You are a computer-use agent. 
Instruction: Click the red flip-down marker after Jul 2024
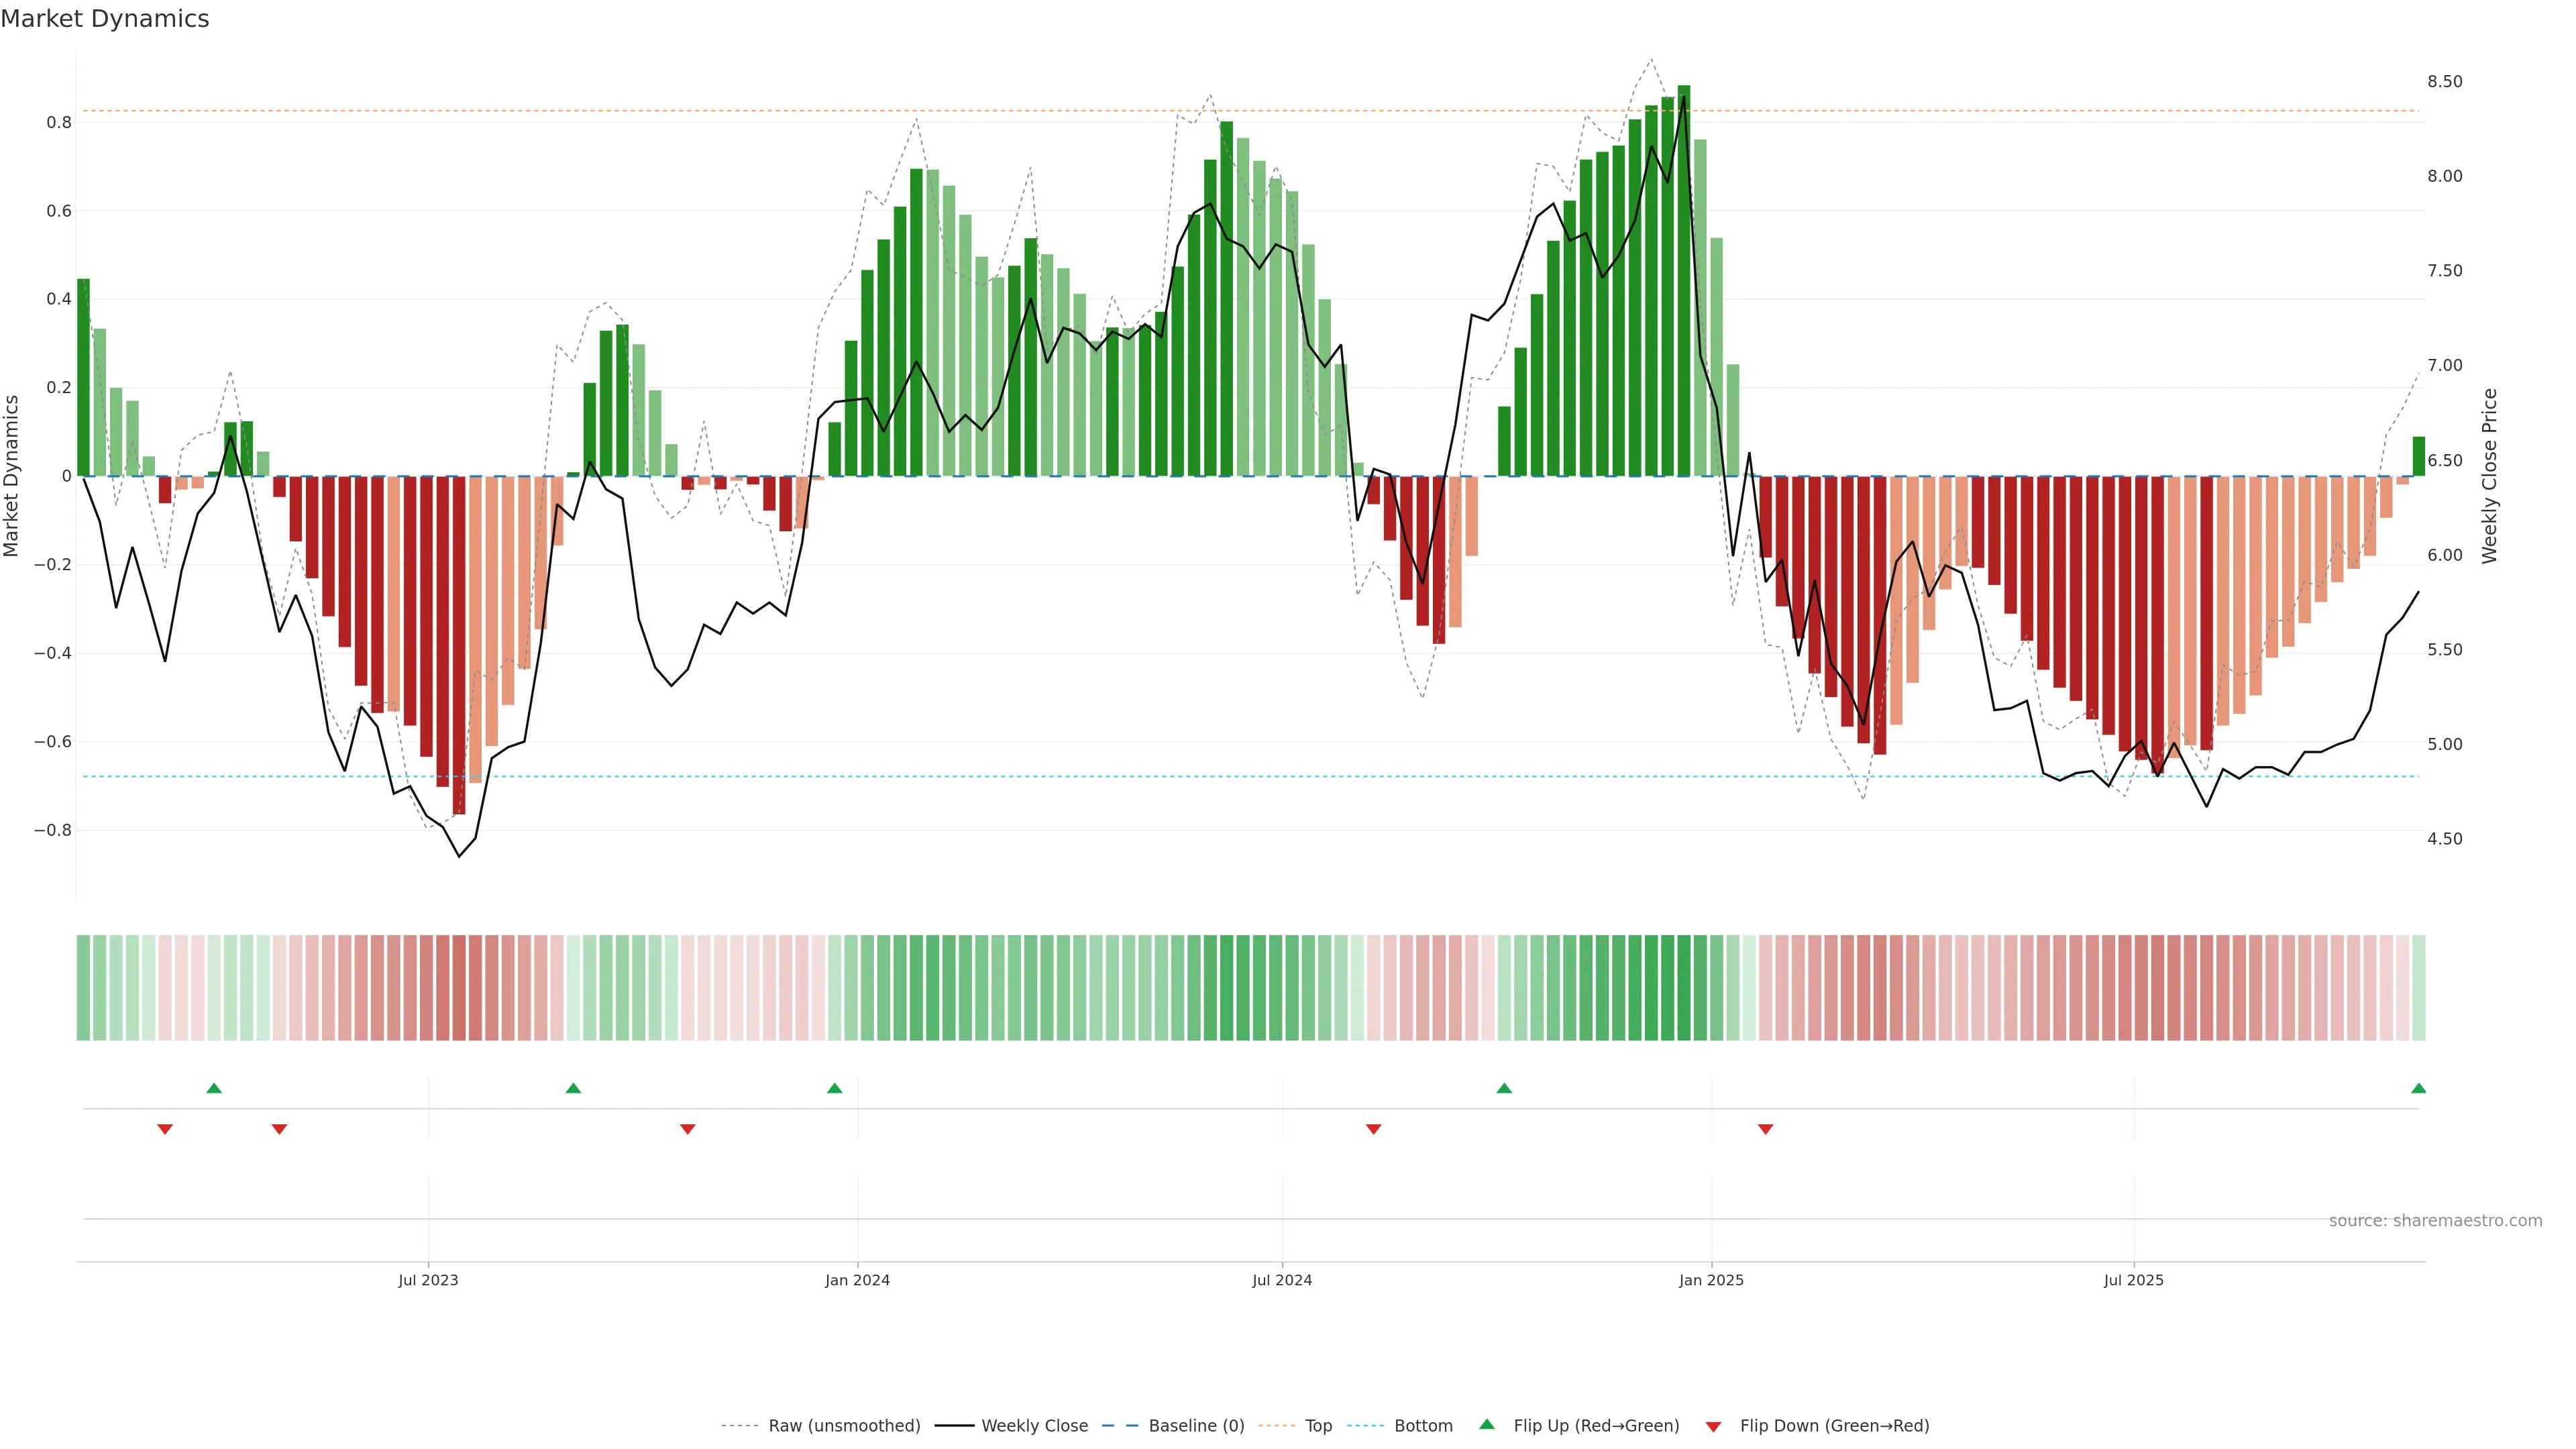[1373, 1129]
